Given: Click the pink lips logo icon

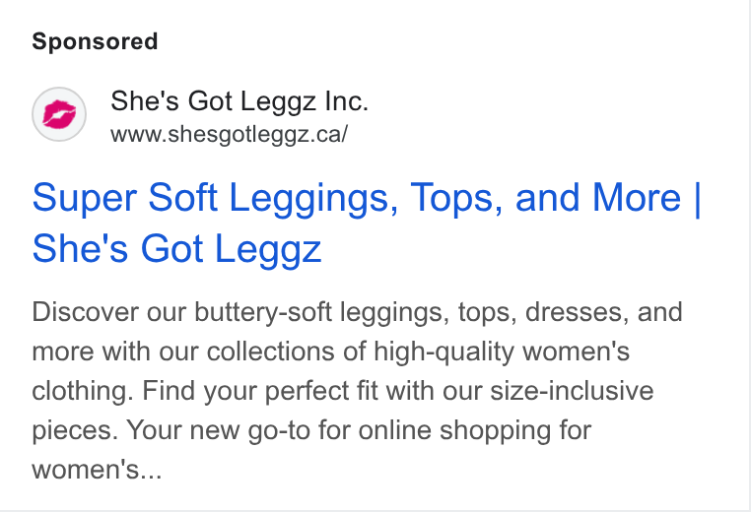Looking at the screenshot, I should 59,114.
